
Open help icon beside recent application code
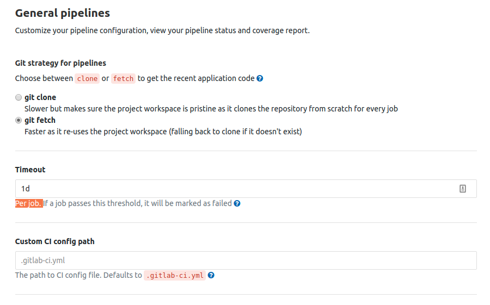[260, 79]
